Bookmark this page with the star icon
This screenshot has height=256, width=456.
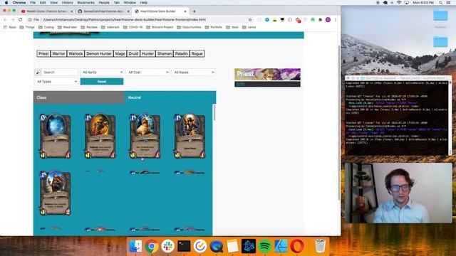[x=250, y=20]
